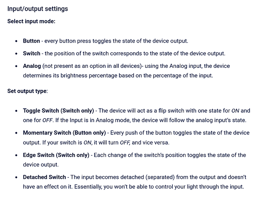Click the "Toggle Switch (Switch only)" bold text
Viewport: 263px width, 197px height.
[x=58, y=111]
